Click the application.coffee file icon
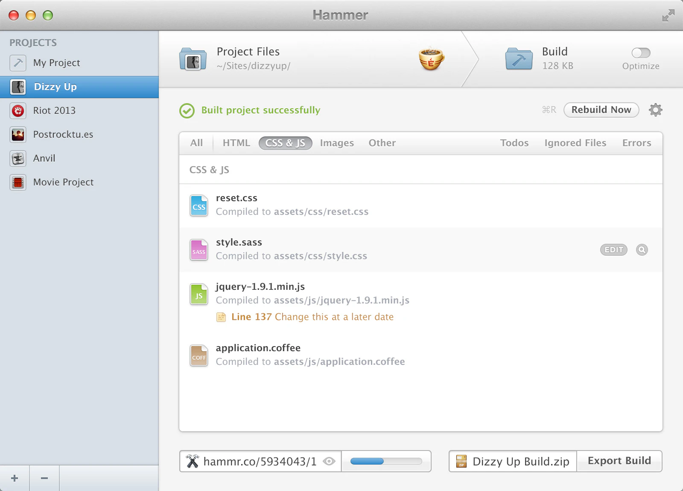Screen dimensions: 683x491 (x=199, y=355)
